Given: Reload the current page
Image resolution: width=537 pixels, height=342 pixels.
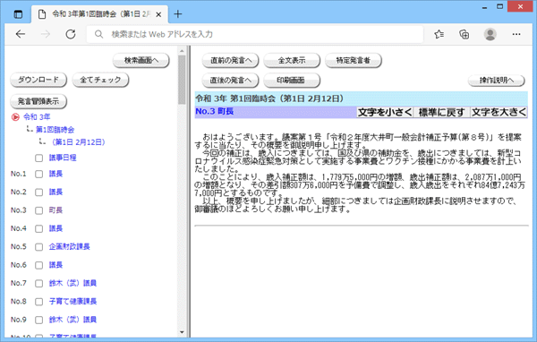Looking at the screenshot, I should pyautogui.click(x=71, y=34).
